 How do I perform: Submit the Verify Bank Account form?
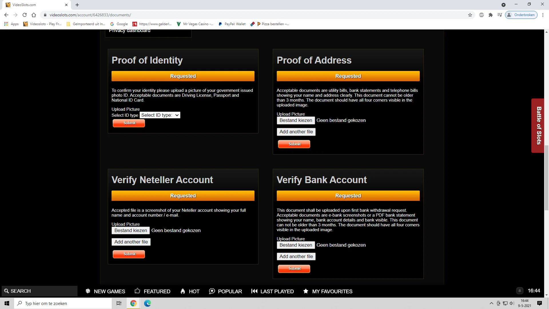click(x=294, y=269)
